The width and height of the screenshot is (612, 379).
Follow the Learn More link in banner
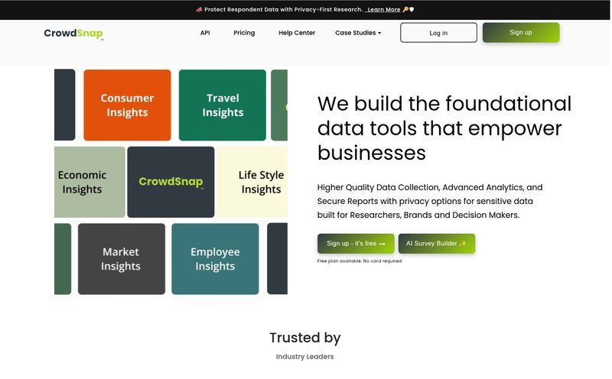coord(384,10)
